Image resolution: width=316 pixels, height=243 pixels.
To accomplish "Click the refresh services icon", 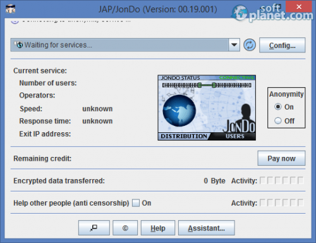I will 250,45.
